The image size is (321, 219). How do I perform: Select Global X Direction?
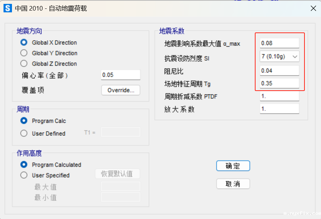click(24, 42)
